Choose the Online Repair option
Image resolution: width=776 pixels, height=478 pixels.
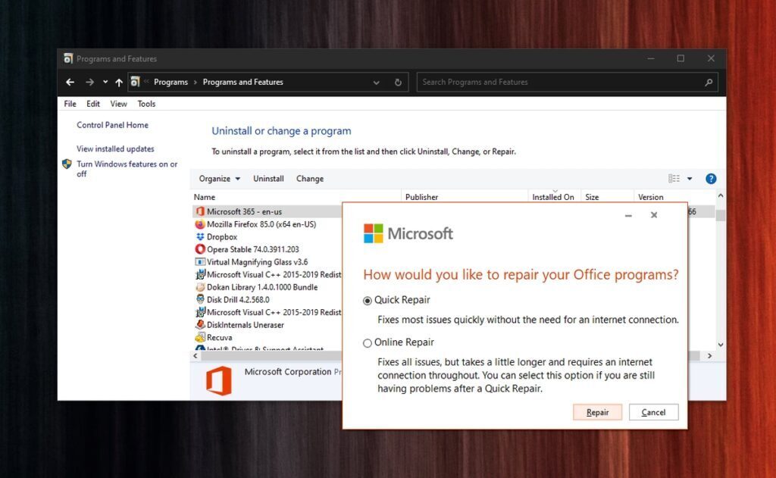(x=368, y=342)
